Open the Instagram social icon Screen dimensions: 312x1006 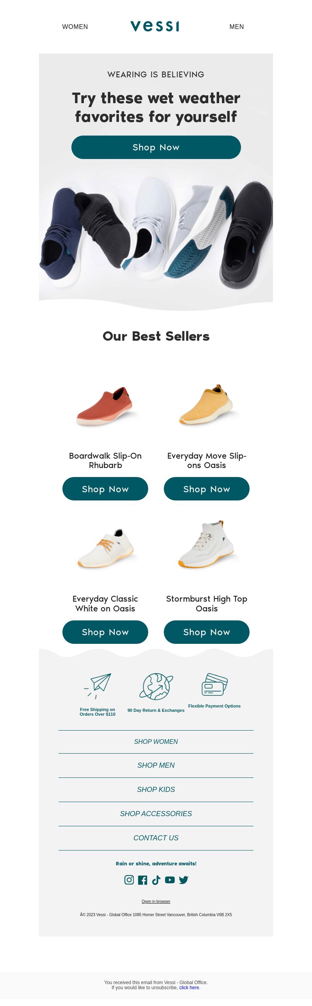(129, 879)
